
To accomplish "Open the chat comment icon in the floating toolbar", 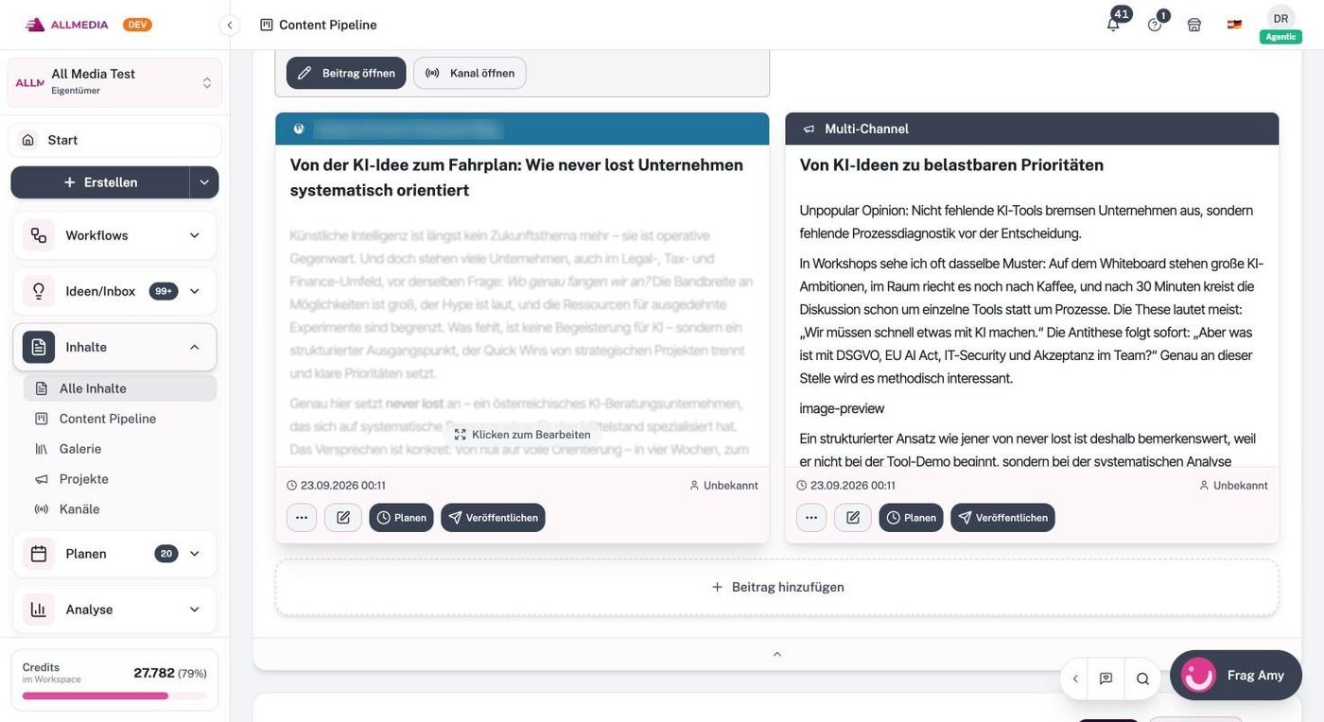I will click(x=1106, y=679).
